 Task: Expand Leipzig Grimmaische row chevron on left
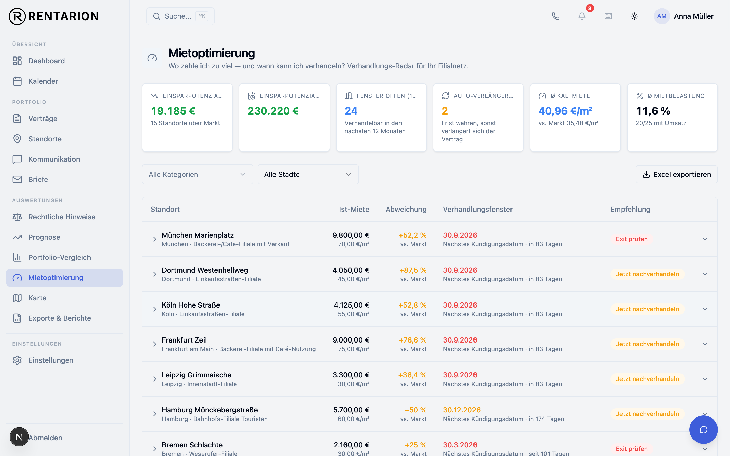point(154,379)
